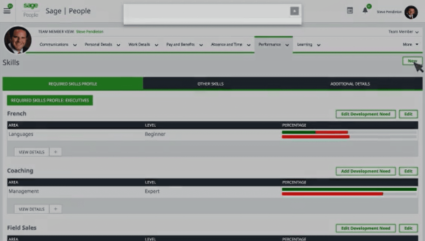Open the hamburger menu icon
Screen dimensions: 425x241
(7, 11)
